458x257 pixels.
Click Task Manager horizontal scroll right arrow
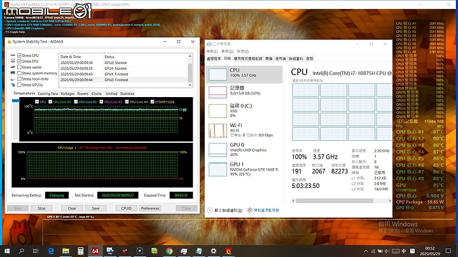pyautogui.click(x=390, y=201)
